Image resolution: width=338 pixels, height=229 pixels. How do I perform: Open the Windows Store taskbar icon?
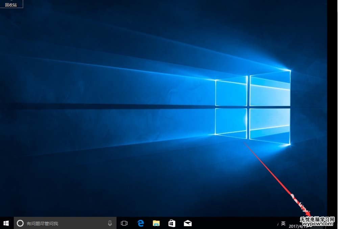tap(172, 223)
